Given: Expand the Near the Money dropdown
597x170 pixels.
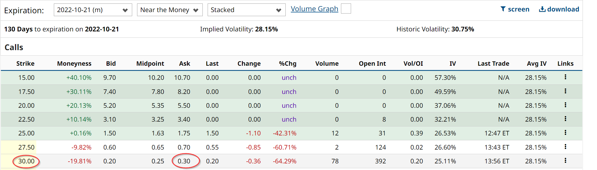Looking at the screenshot, I should coord(170,10).
